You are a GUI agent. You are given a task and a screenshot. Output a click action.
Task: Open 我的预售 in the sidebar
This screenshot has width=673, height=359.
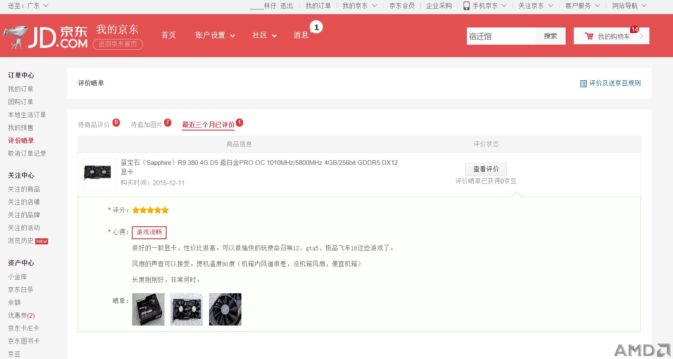[x=21, y=128]
